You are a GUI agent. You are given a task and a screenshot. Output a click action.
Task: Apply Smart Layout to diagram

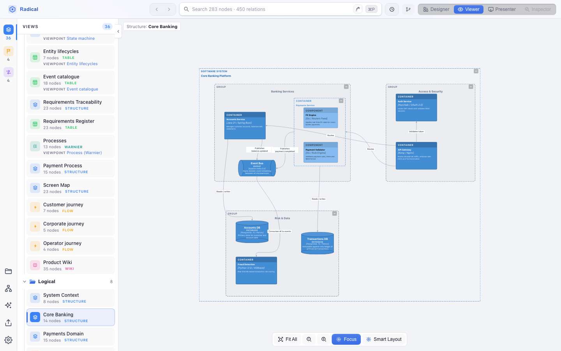click(x=384, y=339)
